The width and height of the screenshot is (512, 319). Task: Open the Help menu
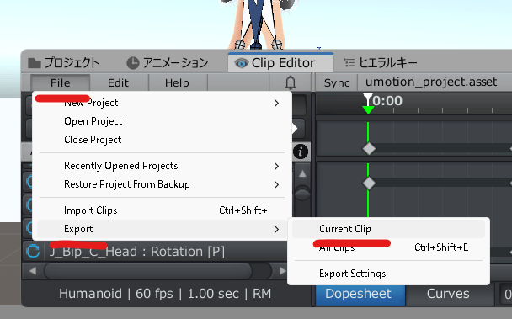[177, 82]
